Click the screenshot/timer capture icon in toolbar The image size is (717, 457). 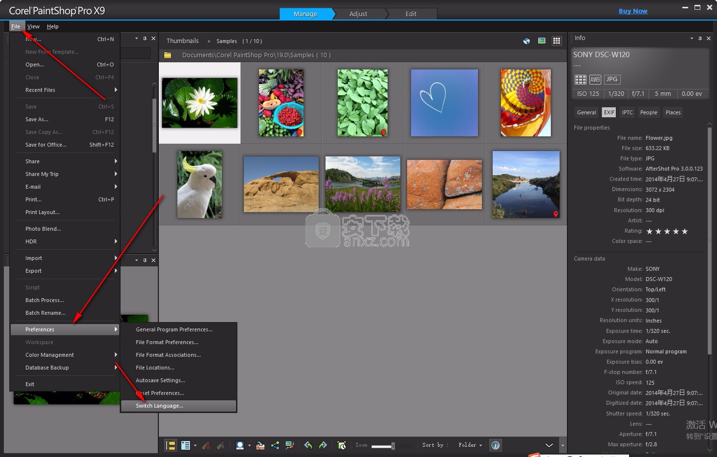pos(342,445)
